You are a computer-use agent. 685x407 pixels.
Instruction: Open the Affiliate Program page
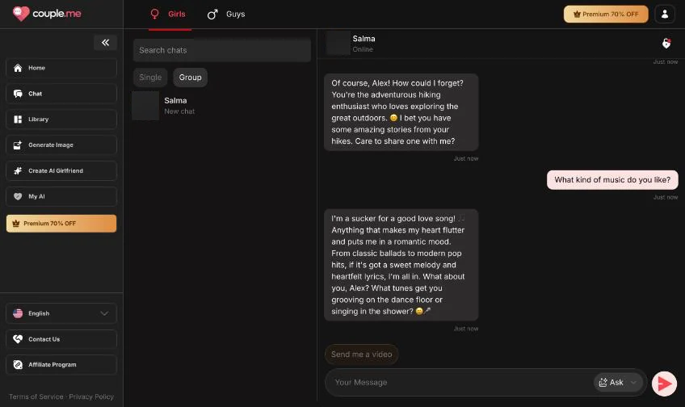pos(61,365)
